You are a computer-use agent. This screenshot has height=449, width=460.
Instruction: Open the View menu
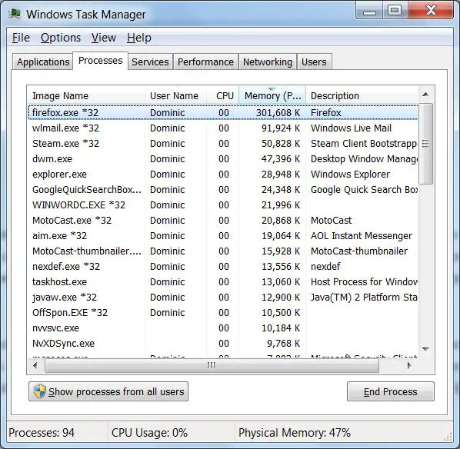click(104, 38)
